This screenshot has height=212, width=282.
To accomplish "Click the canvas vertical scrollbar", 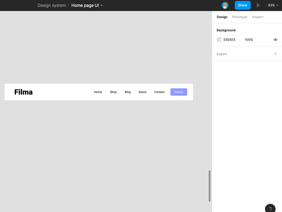I will click(x=209, y=186).
